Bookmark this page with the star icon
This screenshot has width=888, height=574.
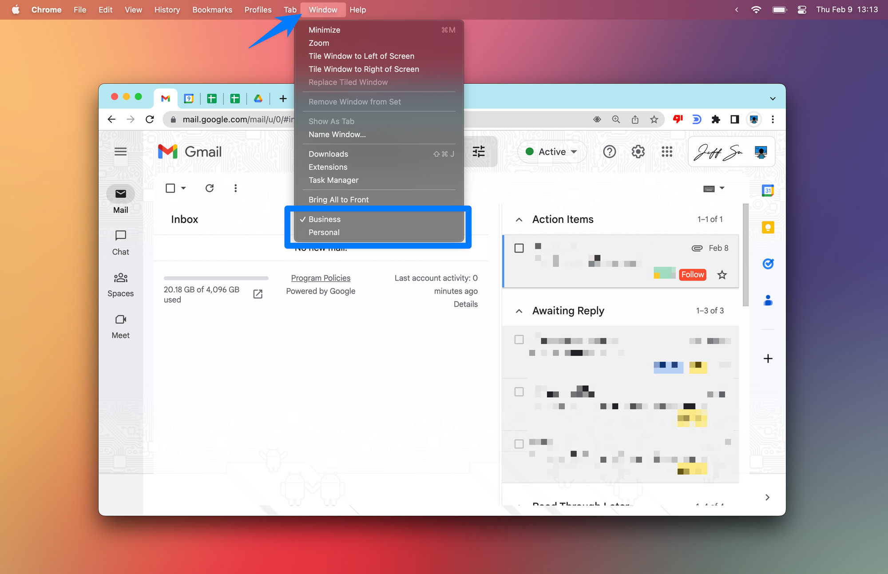coord(654,119)
